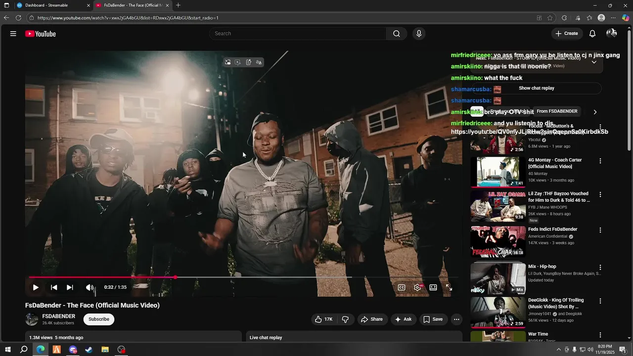Click the video summary overlay icon
The height and width of the screenshot is (356, 633).
[248, 62]
